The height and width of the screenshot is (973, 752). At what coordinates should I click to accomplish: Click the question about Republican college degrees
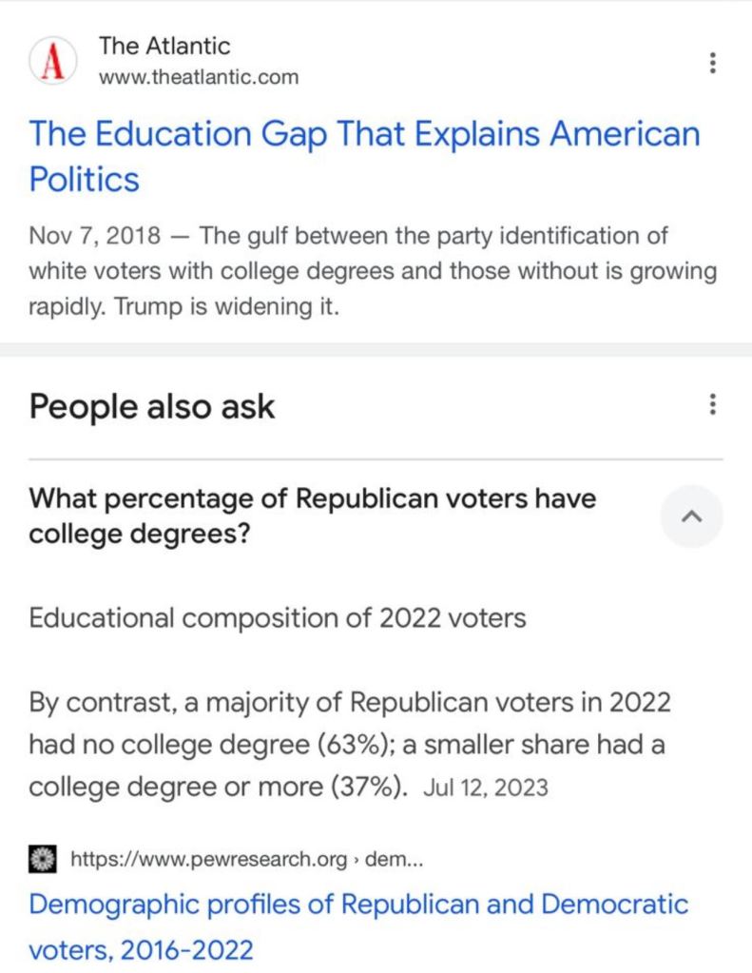(313, 516)
